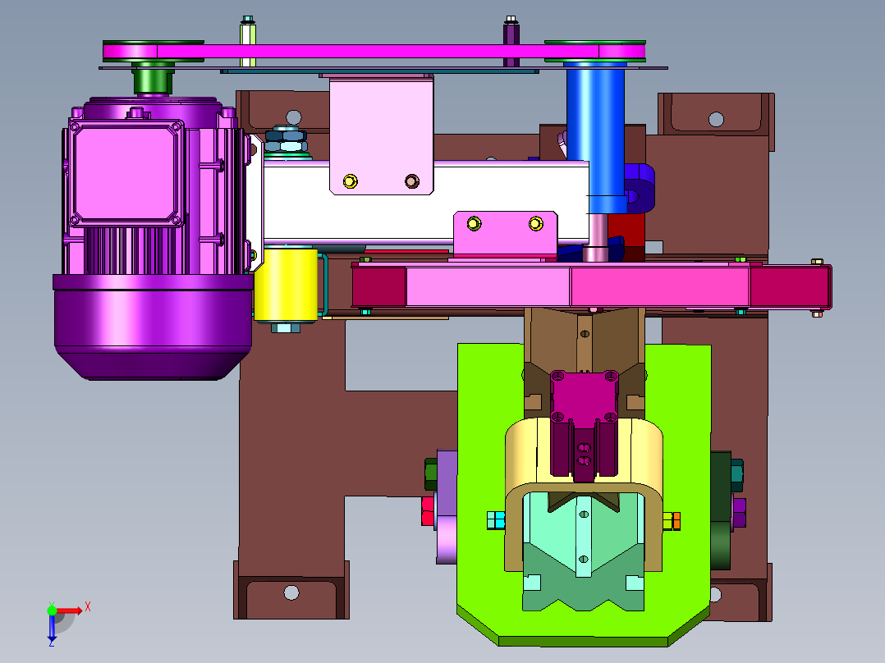Viewport: 885px width, 663px height.
Task: Select the lower pink bracket with yellow bolts
Action: tap(506, 234)
